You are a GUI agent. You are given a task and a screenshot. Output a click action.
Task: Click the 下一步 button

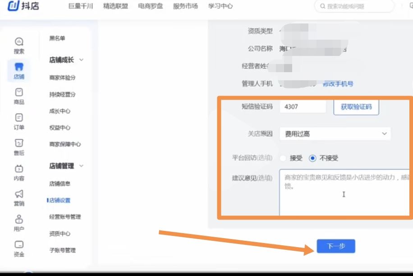click(x=336, y=246)
